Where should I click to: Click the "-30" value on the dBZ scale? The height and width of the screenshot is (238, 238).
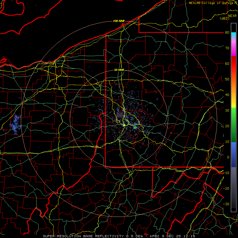(226, 204)
